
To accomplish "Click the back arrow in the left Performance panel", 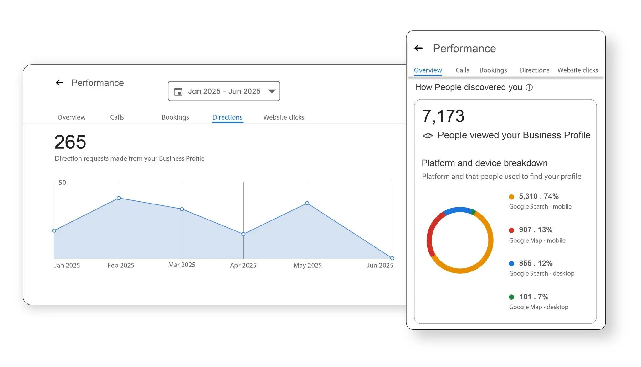I will tap(59, 83).
